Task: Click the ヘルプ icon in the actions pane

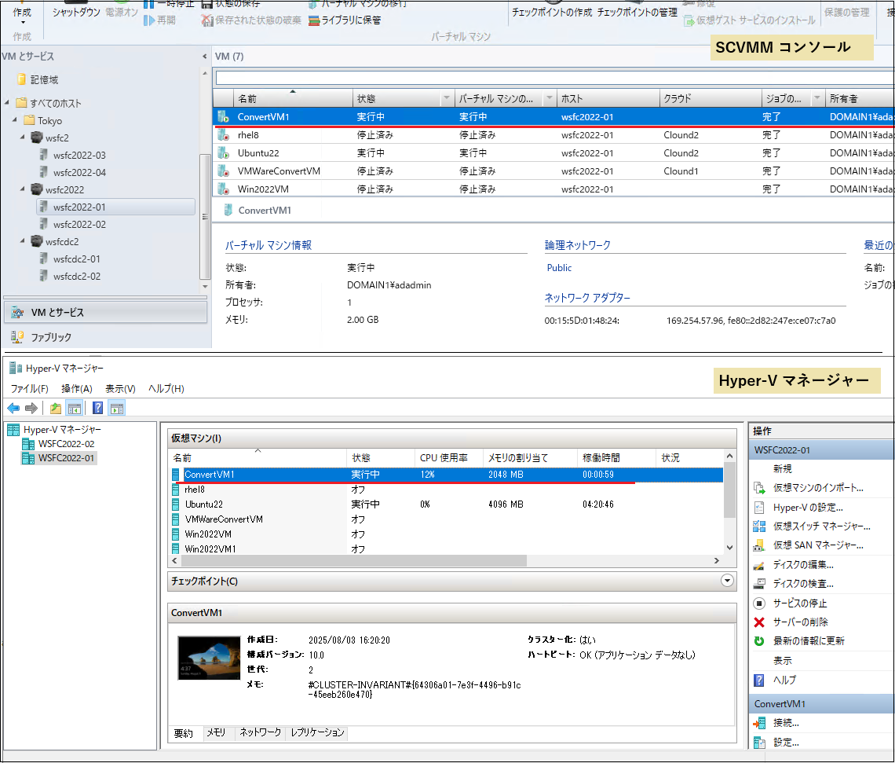Action: point(759,680)
